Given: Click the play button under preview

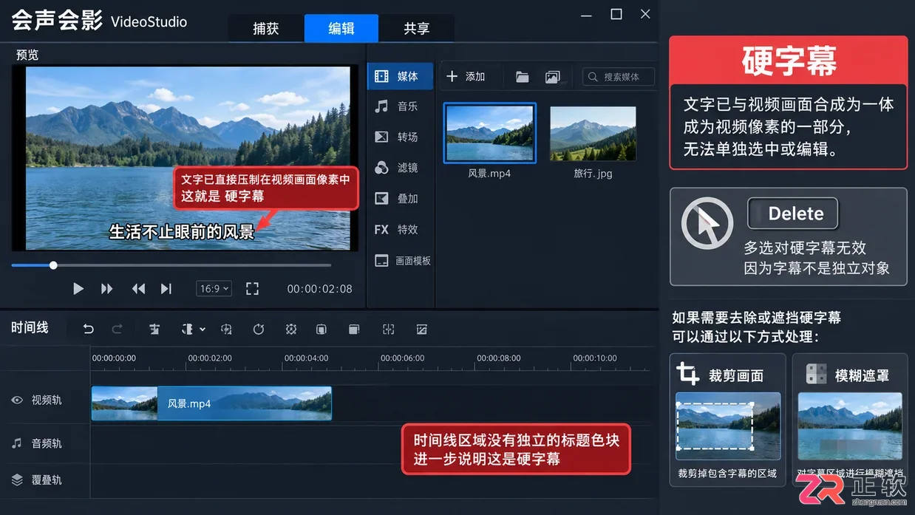Looking at the screenshot, I should 78,289.
